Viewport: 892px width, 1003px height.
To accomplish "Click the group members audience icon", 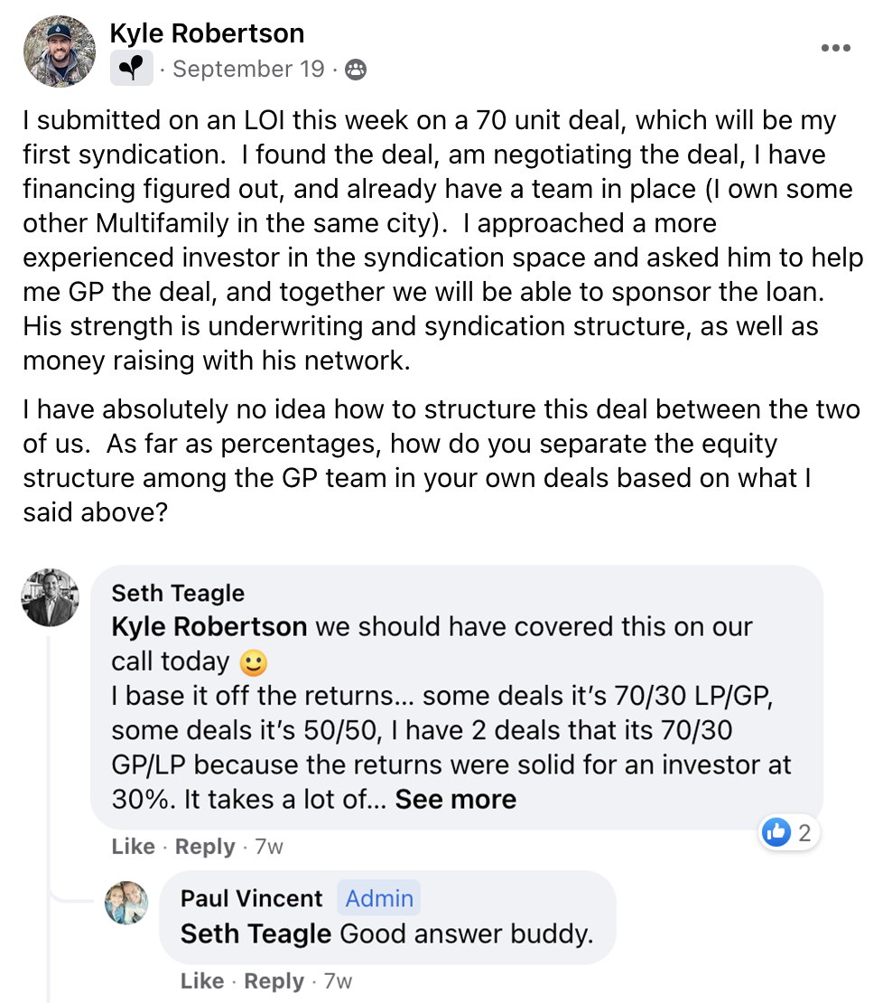I will coord(357,70).
